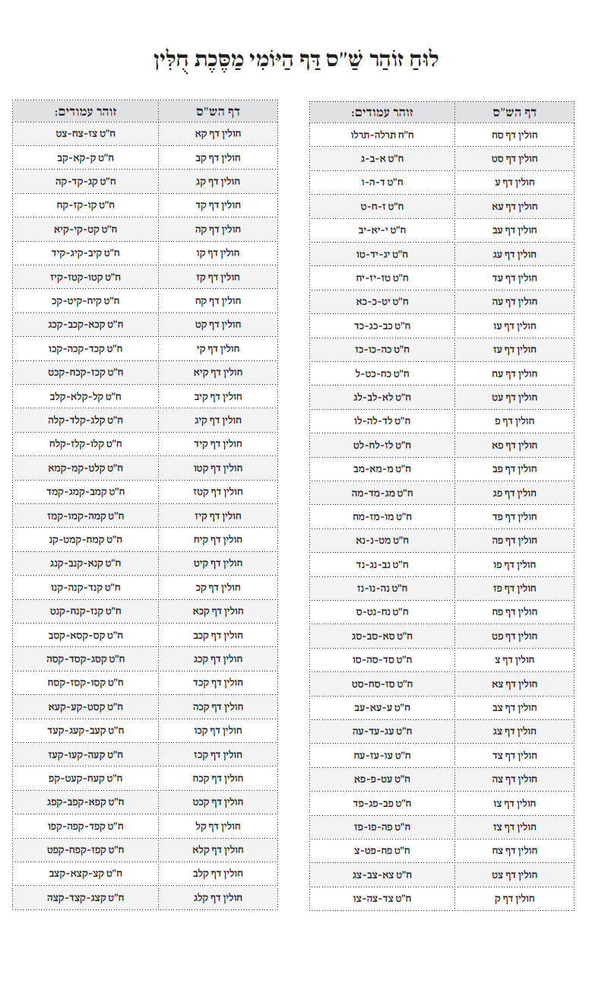The height and width of the screenshot is (987, 592).
Task: Select the cell ח"ט צז-צח-צט
Action: pyautogui.click(x=85, y=135)
